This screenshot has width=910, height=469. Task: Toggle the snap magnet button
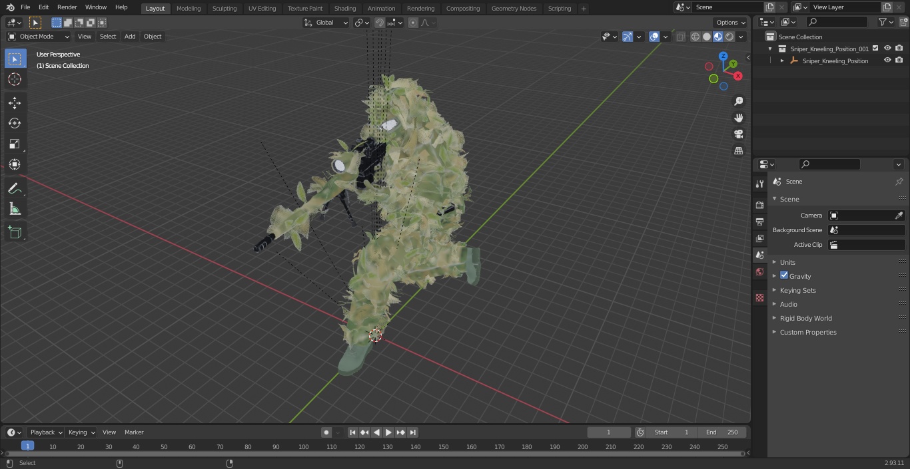click(x=380, y=23)
